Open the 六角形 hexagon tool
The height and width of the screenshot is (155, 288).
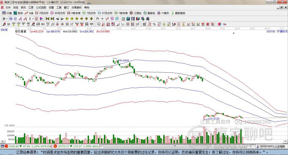click(163, 13)
